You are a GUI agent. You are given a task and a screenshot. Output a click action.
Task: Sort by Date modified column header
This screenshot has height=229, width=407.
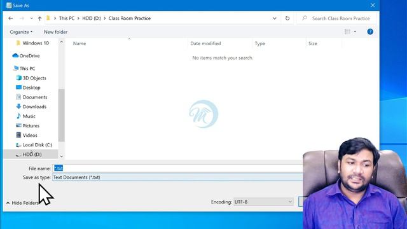pyautogui.click(x=205, y=44)
